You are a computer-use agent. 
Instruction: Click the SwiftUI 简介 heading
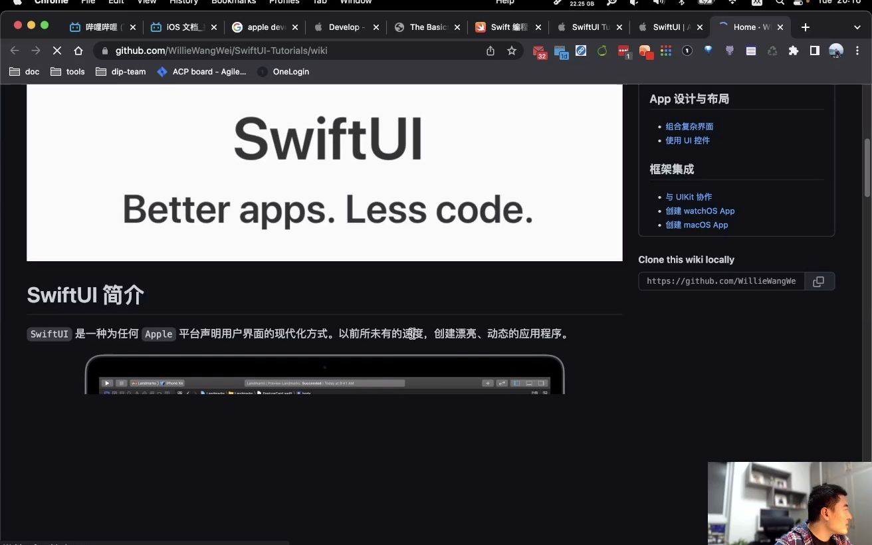tap(85, 294)
